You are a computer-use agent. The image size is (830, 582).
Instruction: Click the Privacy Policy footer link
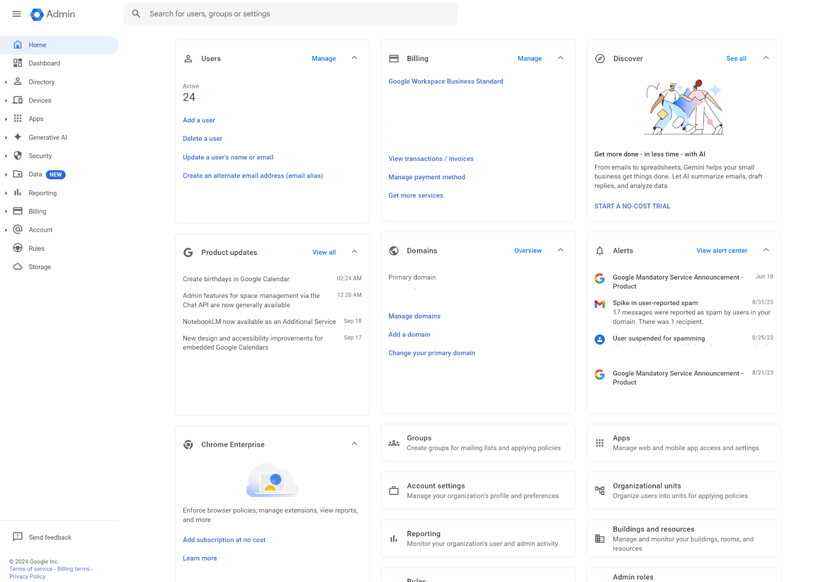(27, 576)
